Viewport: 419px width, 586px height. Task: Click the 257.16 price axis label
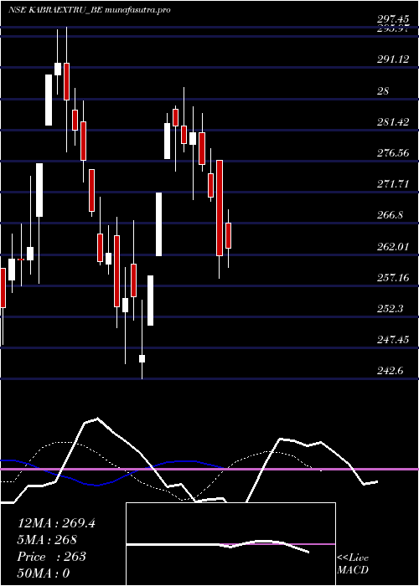pyautogui.click(x=393, y=278)
